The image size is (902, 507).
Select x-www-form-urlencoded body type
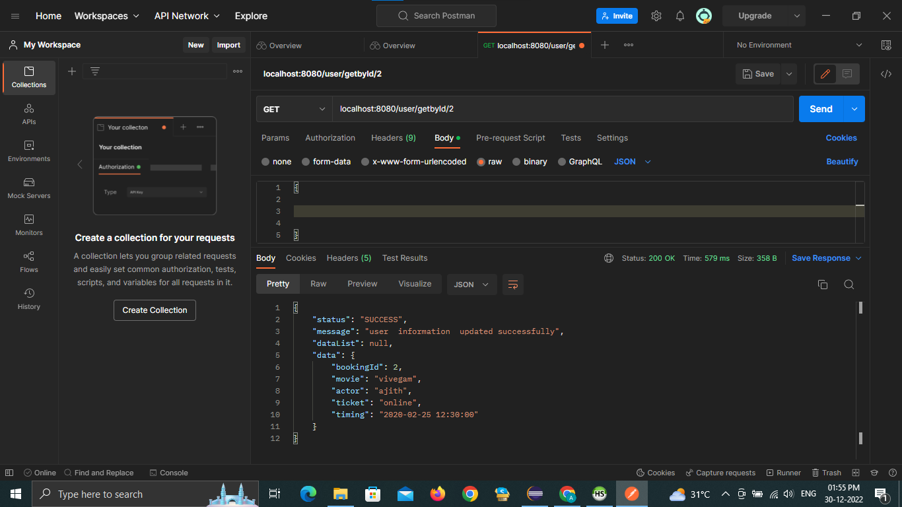click(x=414, y=162)
